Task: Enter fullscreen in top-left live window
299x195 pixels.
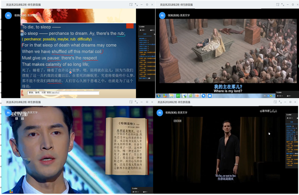Action: pyautogui.click(x=136, y=5)
